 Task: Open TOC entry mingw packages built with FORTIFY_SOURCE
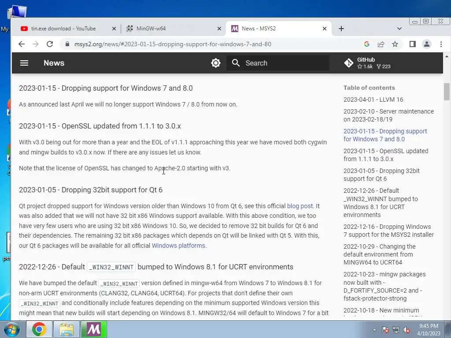click(x=384, y=286)
